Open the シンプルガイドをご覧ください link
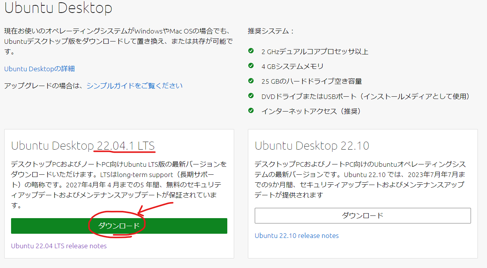Screen dimensions: 487x268 (x=135, y=86)
